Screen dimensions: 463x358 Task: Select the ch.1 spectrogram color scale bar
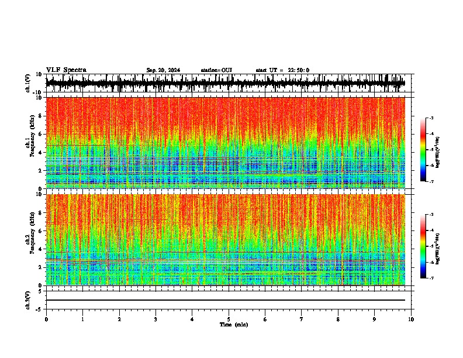[x=423, y=150]
